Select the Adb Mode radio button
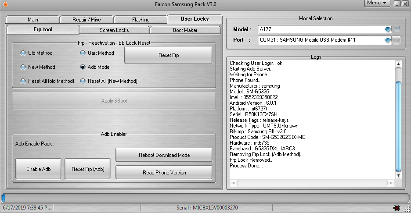 click(83, 67)
